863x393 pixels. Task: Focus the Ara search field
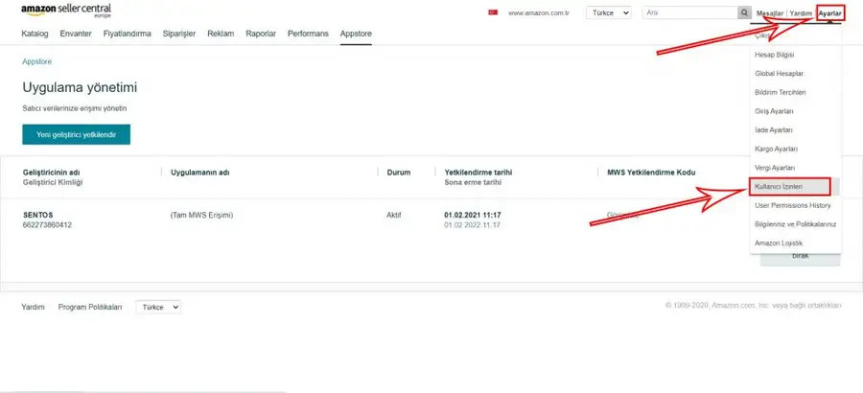[x=689, y=12]
